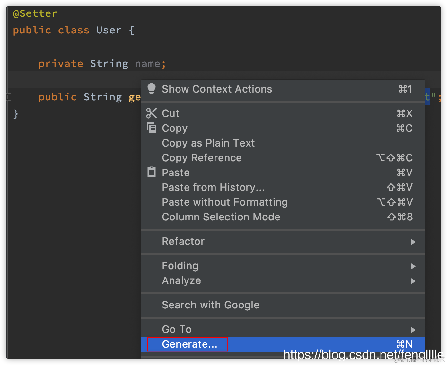Click the scissors Cut icon
The width and height of the screenshot is (447, 365).
[152, 113]
